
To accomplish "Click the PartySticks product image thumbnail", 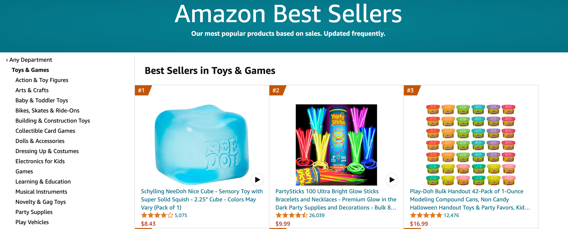I will tap(336, 145).
